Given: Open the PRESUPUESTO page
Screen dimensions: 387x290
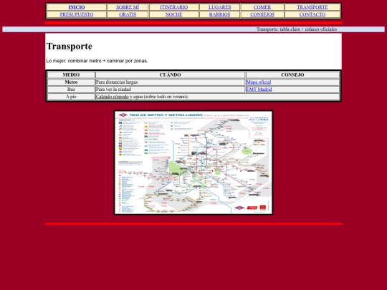Looking at the screenshot, I should (77, 14).
